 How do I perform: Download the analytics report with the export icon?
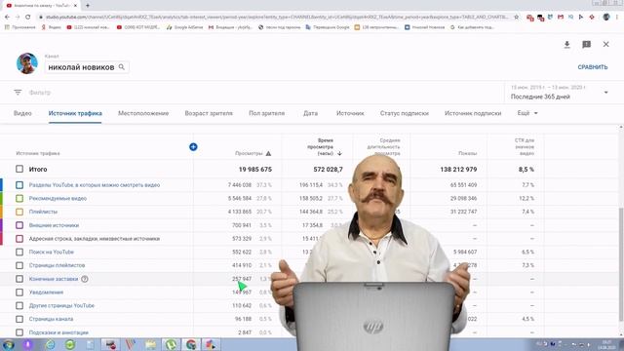567,44
